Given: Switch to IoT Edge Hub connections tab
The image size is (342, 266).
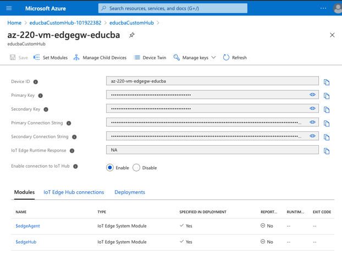Looking at the screenshot, I should [74, 192].
